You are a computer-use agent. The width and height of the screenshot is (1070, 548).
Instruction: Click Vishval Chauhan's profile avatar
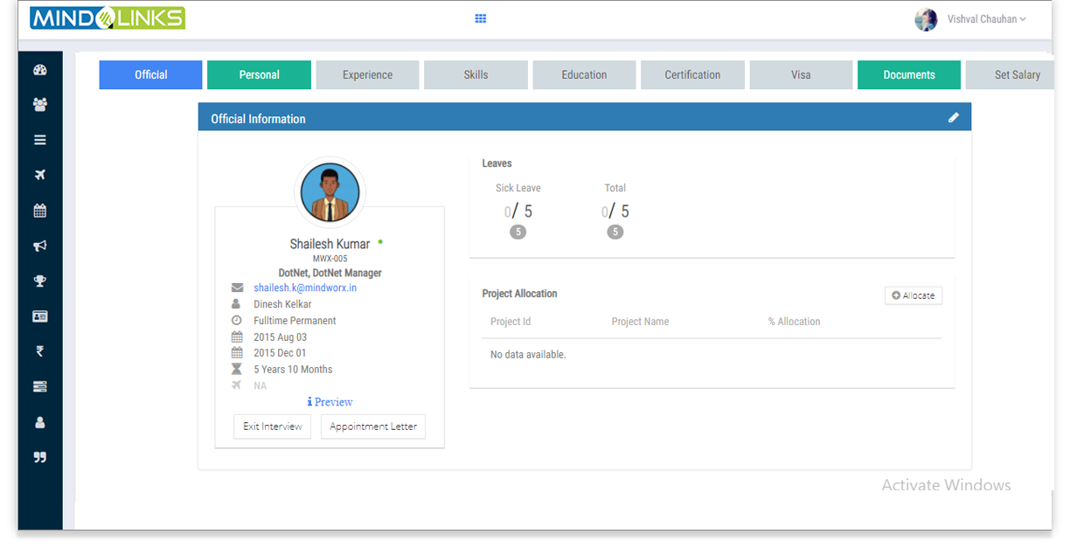point(926,19)
